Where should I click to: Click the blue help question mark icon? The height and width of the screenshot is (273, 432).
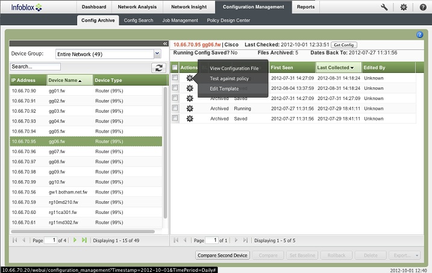[x=420, y=35]
